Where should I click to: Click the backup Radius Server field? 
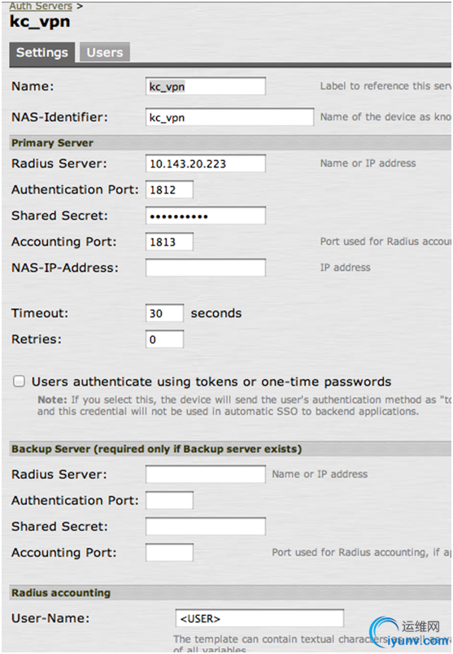206,474
